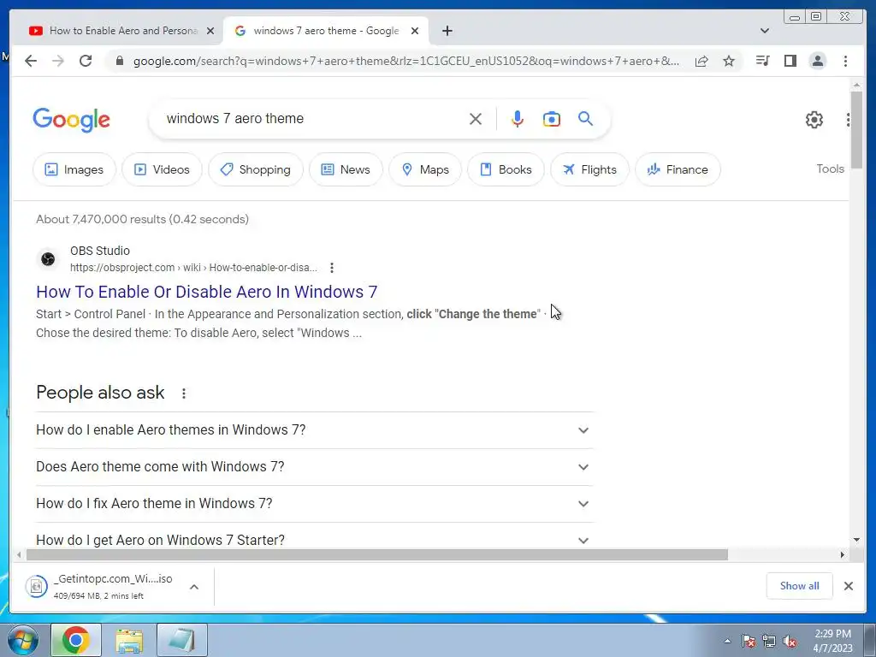Click the Action Center flag tray icon
876x657 pixels.
click(x=748, y=641)
